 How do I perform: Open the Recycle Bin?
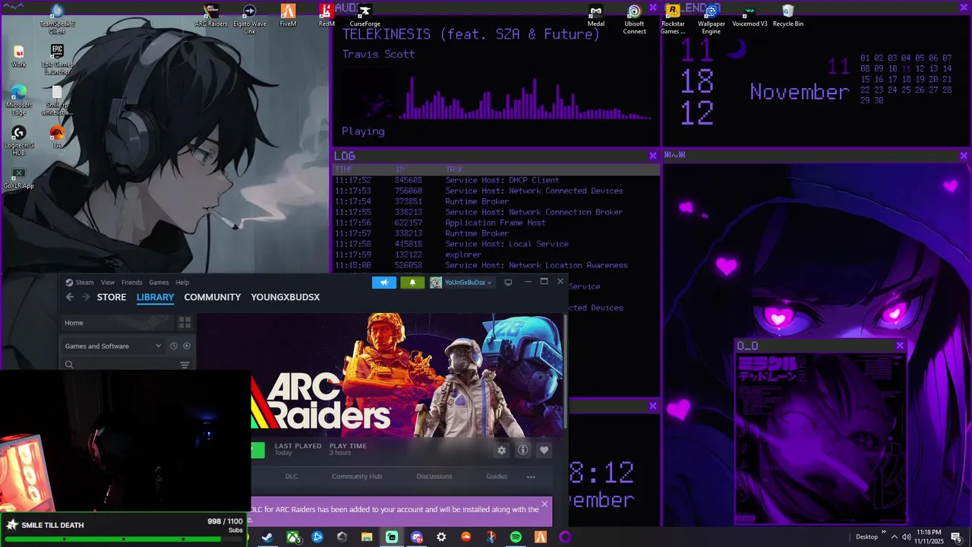coord(788,15)
